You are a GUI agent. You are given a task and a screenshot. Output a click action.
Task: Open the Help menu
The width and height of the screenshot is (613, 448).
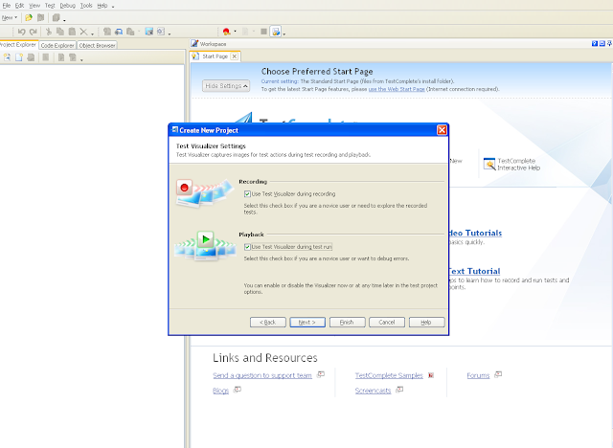[x=102, y=6]
